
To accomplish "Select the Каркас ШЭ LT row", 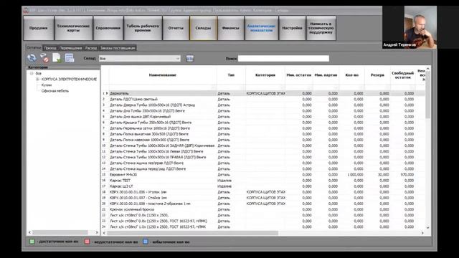I will click(263, 186).
